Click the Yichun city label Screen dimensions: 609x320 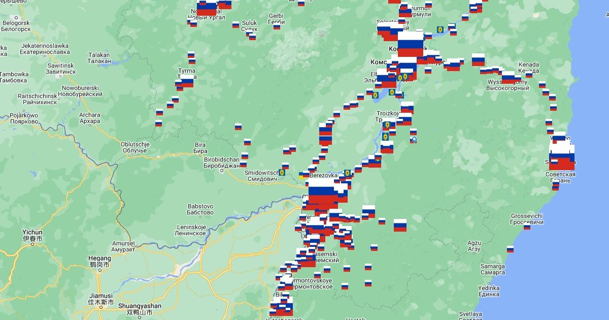[x=32, y=235]
